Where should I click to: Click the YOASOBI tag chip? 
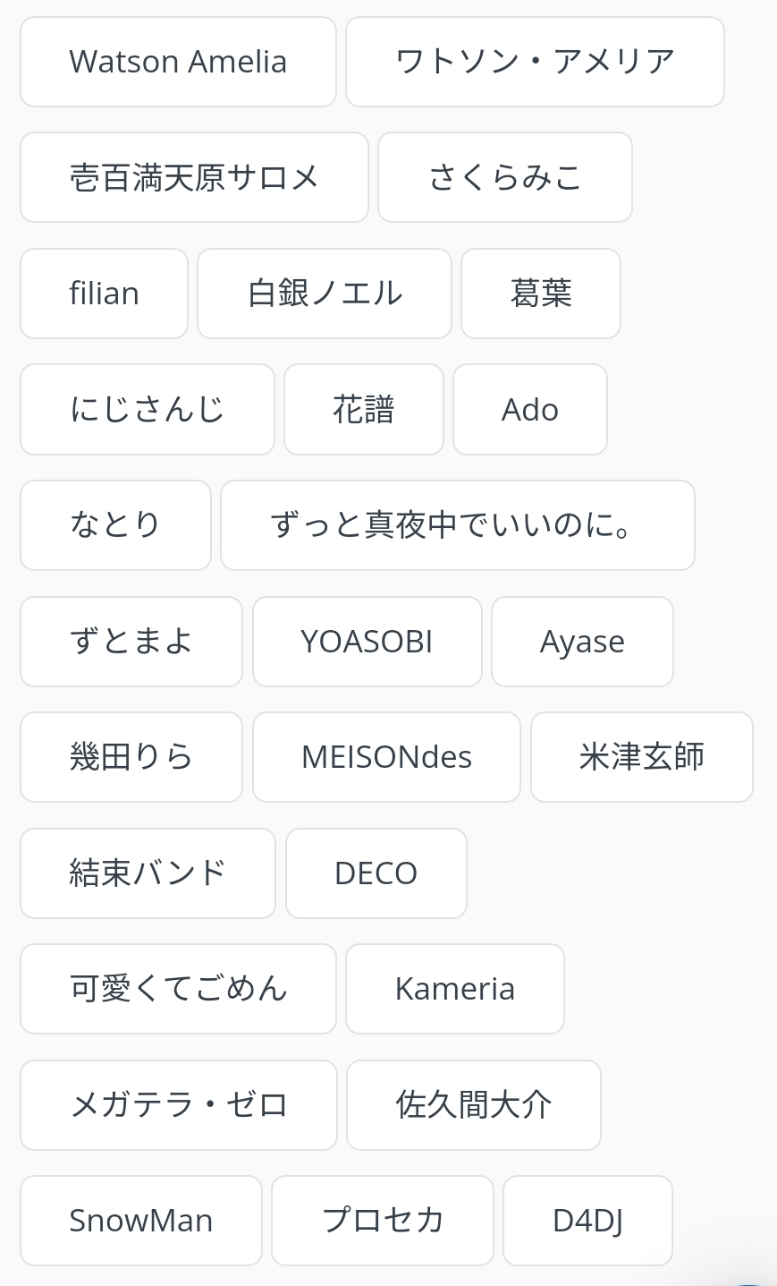[367, 642]
